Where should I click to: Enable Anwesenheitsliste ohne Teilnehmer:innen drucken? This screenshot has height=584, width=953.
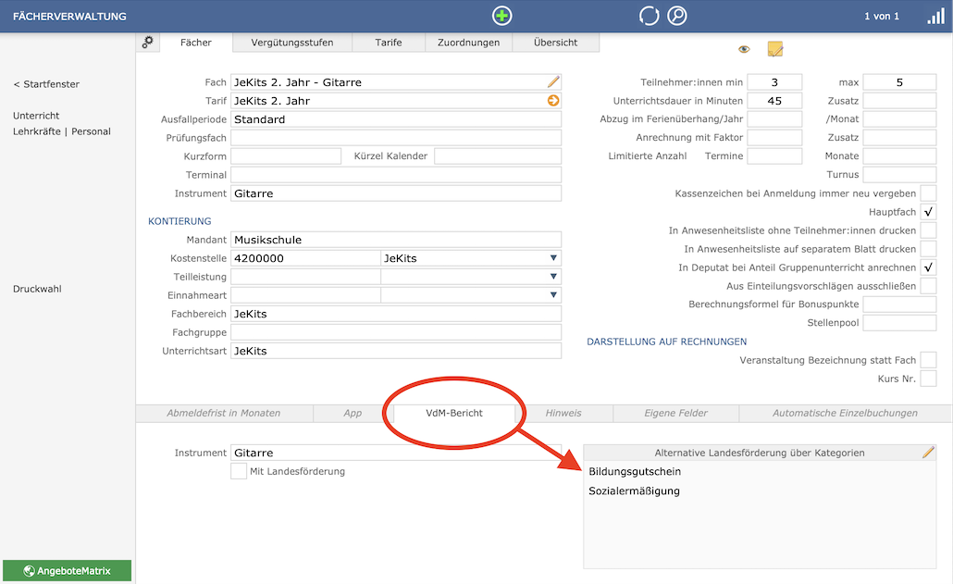click(928, 230)
